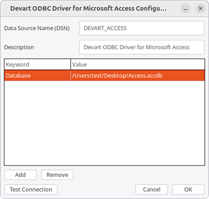Click the Data Source Name (DSN) label
Screen dimensions: 209x199
(x=37, y=28)
